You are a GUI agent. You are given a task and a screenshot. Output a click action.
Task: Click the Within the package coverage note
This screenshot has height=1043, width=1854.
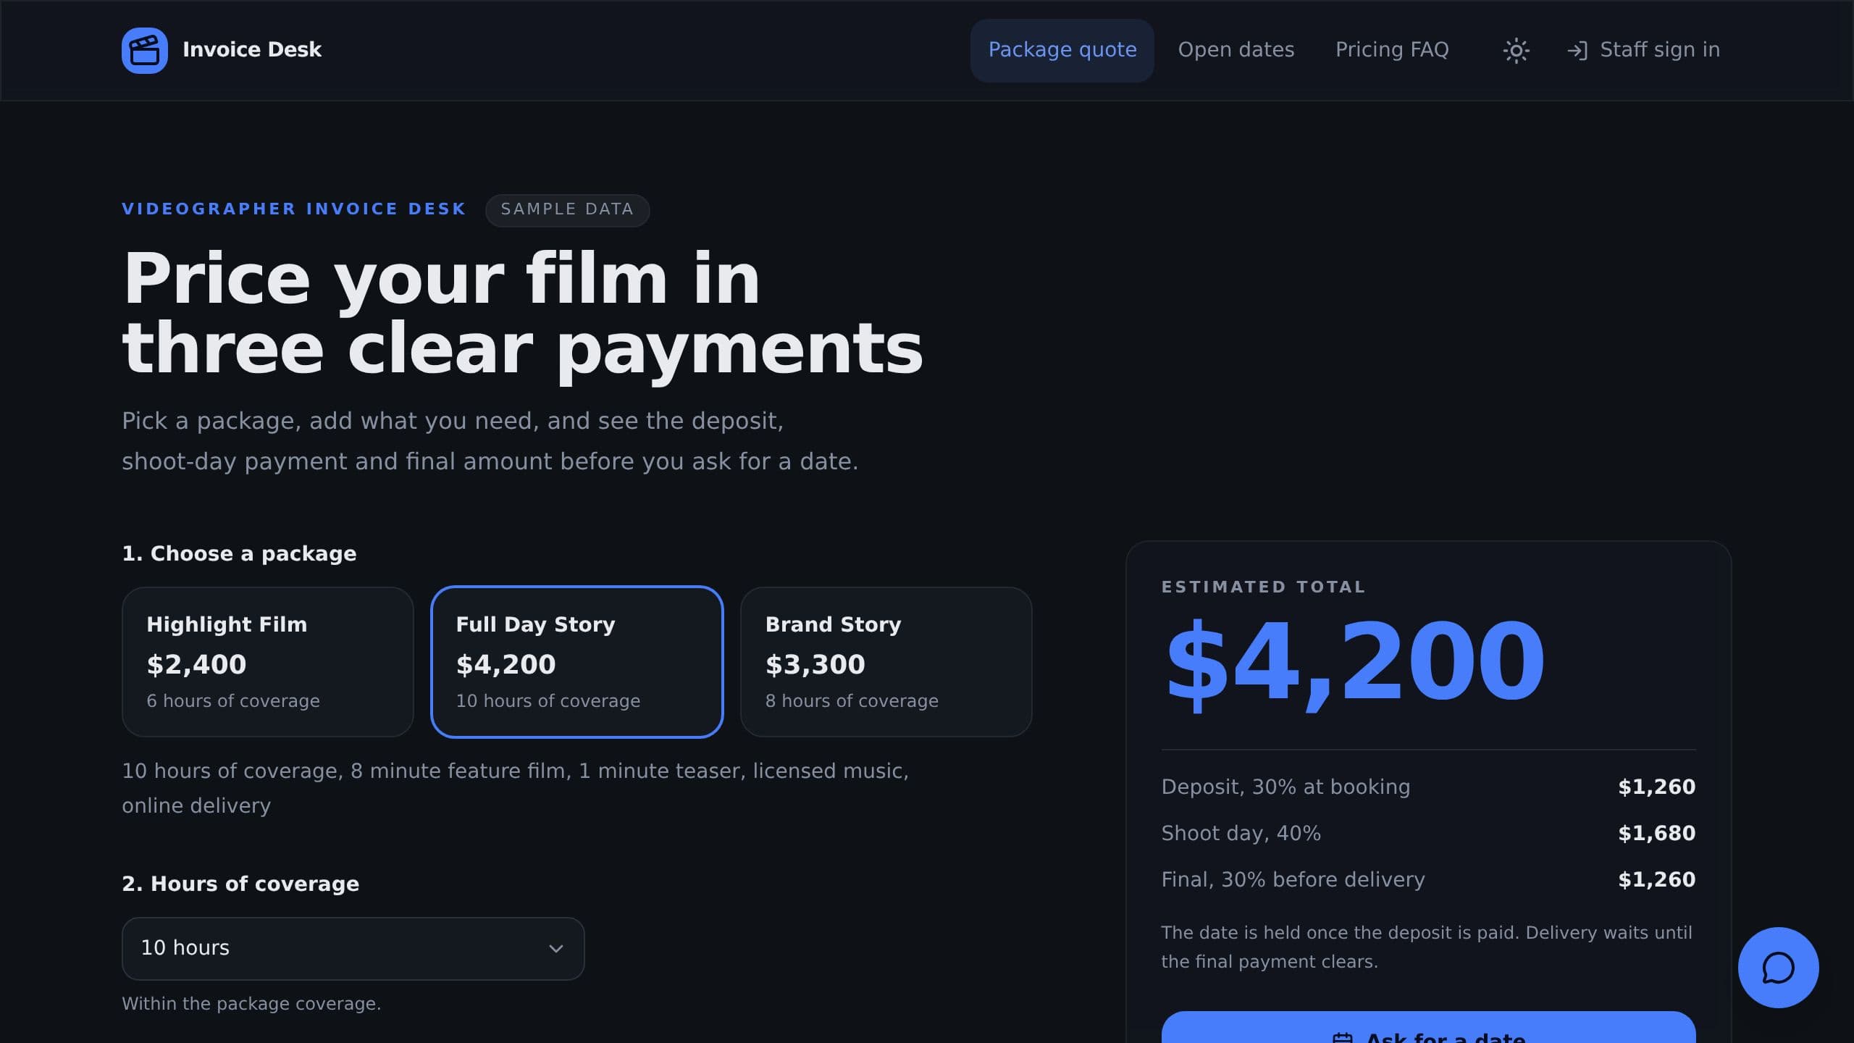click(251, 1004)
